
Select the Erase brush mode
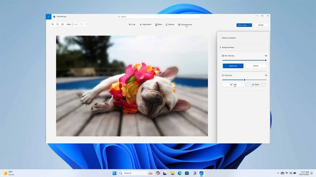(x=255, y=85)
